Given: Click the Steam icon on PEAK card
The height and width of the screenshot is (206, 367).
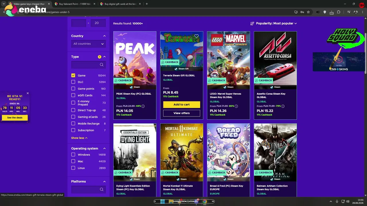Looking at the screenshot, I should pyautogui.click(x=131, y=87).
